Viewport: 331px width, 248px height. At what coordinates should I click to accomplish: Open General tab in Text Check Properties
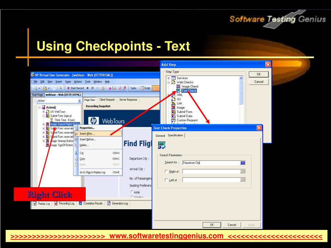[x=160, y=136]
